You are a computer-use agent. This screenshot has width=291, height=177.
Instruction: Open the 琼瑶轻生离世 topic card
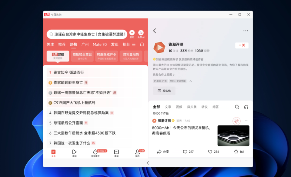coord(82,56)
